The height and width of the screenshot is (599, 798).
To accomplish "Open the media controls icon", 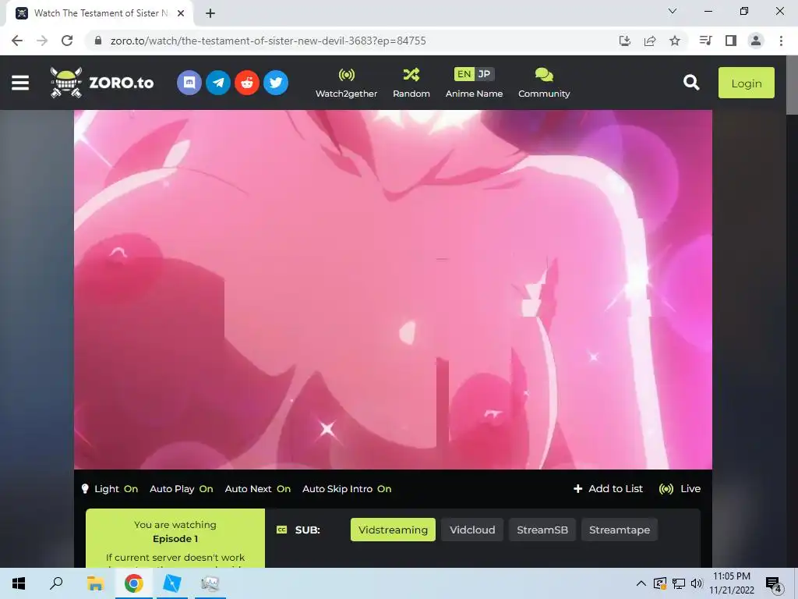I will pyautogui.click(x=706, y=41).
